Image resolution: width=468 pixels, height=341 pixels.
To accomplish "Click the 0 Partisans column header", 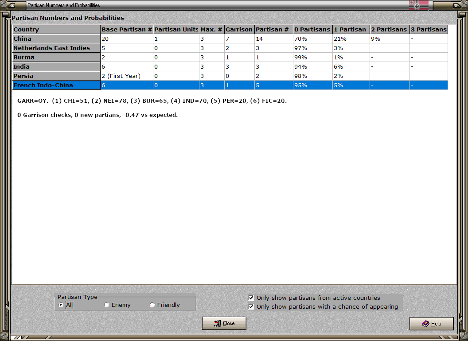I will 313,29.
